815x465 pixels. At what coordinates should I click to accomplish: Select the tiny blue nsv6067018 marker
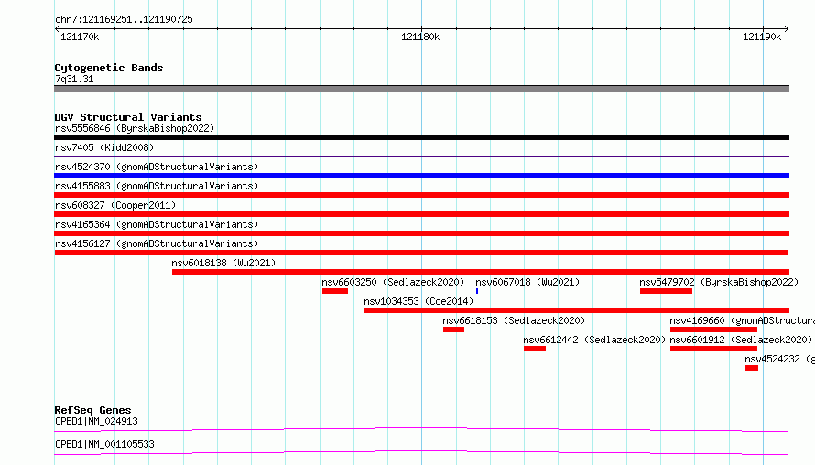476,291
